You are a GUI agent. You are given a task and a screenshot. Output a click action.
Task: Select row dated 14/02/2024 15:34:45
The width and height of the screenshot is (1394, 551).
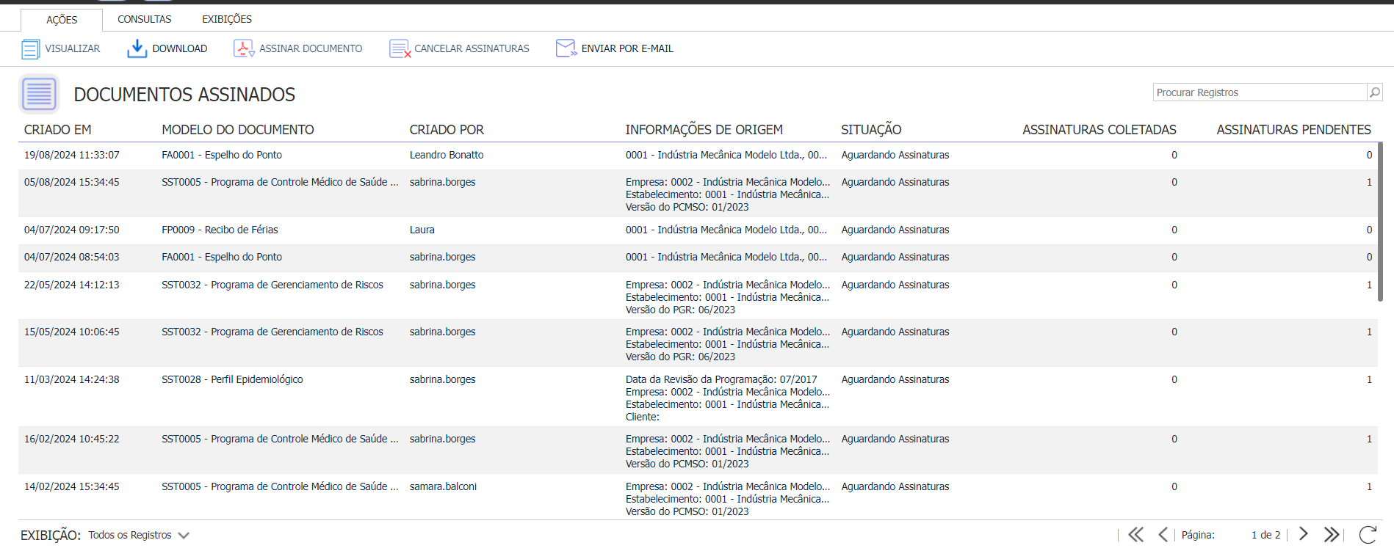(698, 497)
